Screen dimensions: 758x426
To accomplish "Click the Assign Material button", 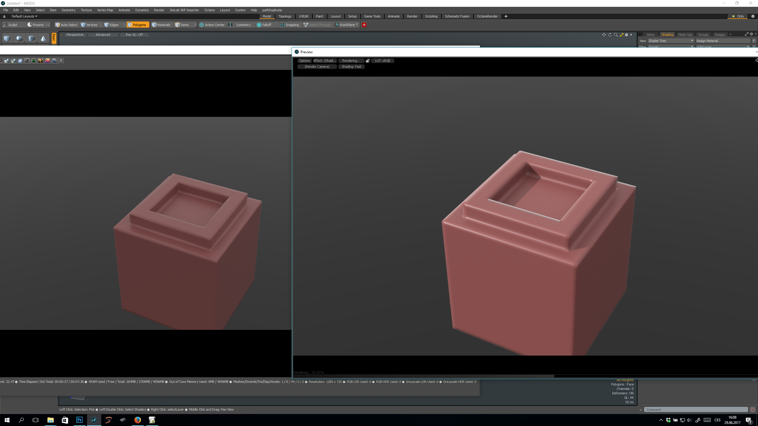I will [x=722, y=41].
